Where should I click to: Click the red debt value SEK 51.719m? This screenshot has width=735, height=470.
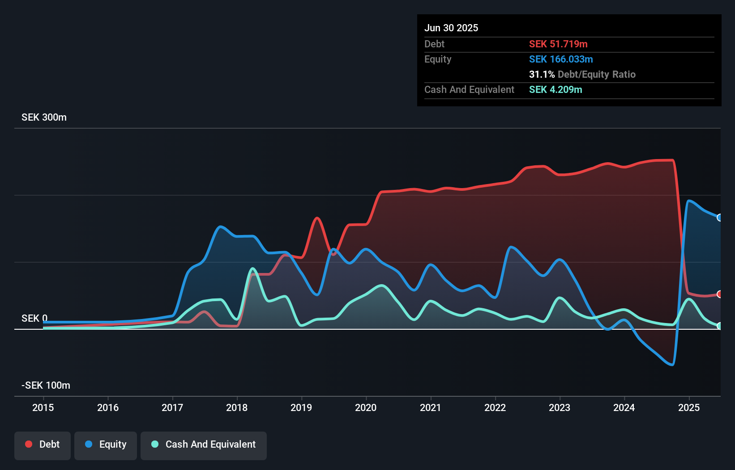point(559,44)
